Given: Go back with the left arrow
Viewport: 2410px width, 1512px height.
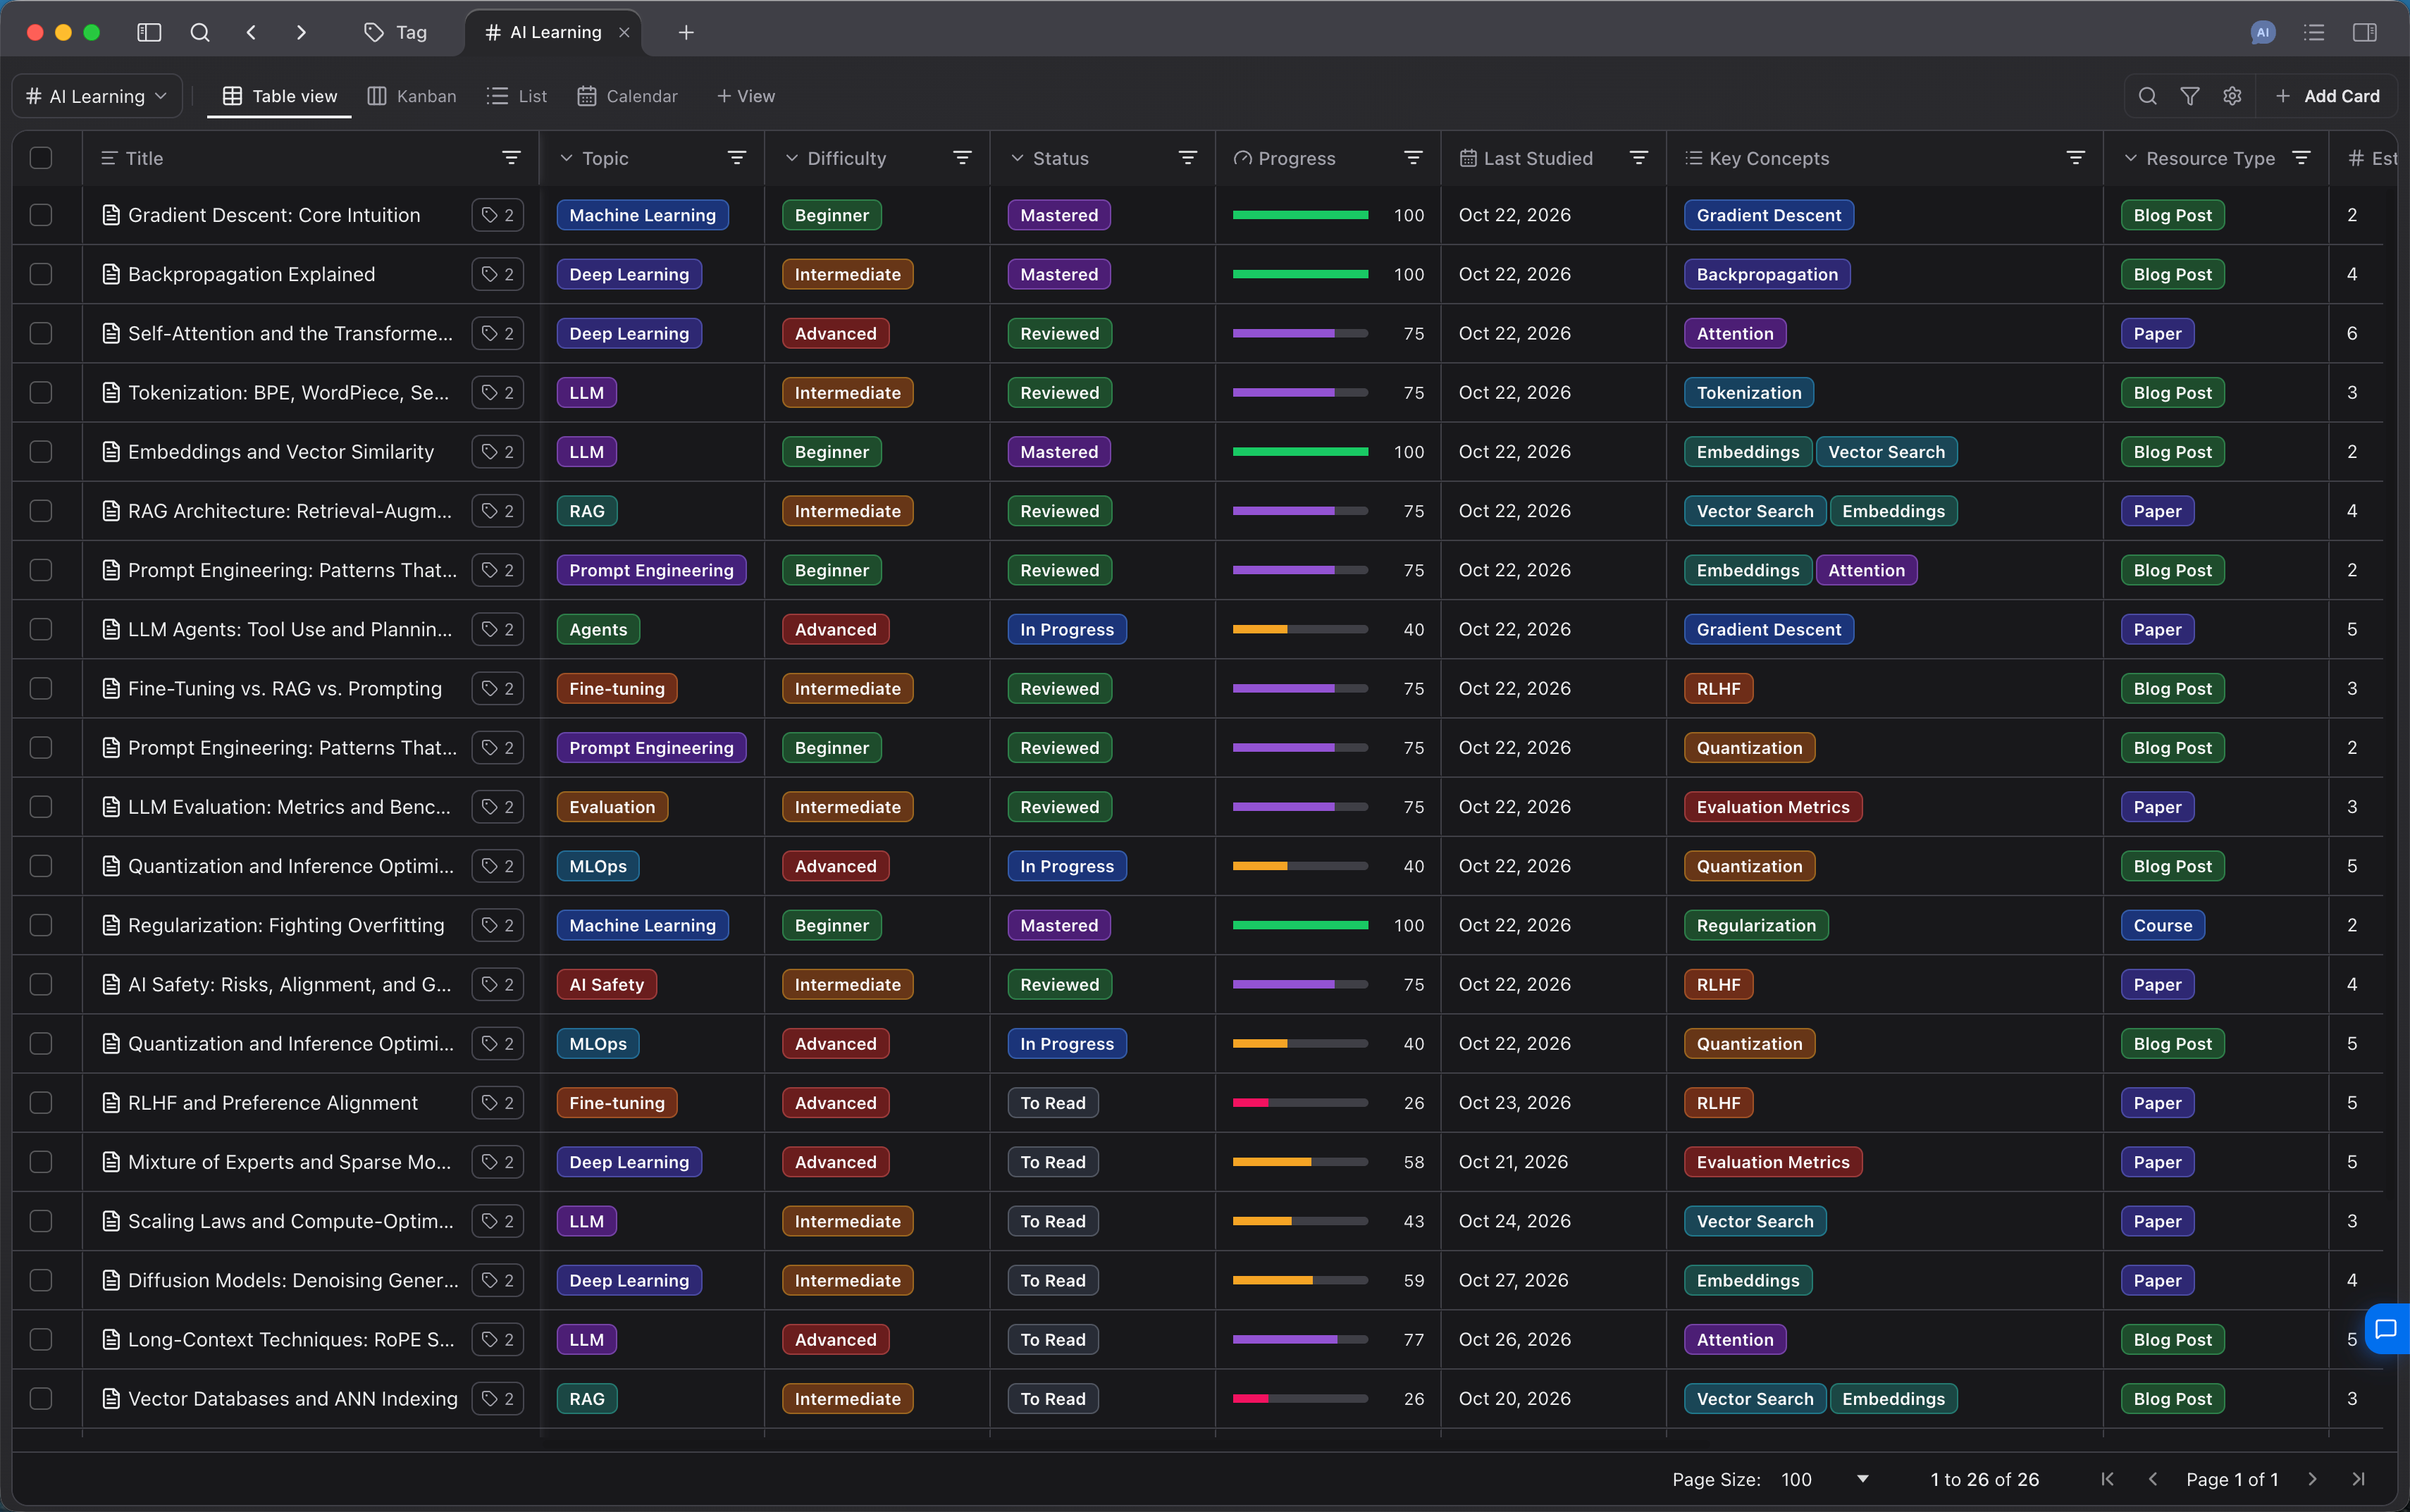Looking at the screenshot, I should (x=251, y=32).
